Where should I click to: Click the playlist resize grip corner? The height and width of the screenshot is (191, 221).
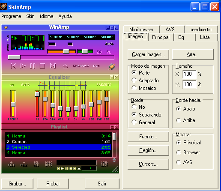click(x=115, y=169)
